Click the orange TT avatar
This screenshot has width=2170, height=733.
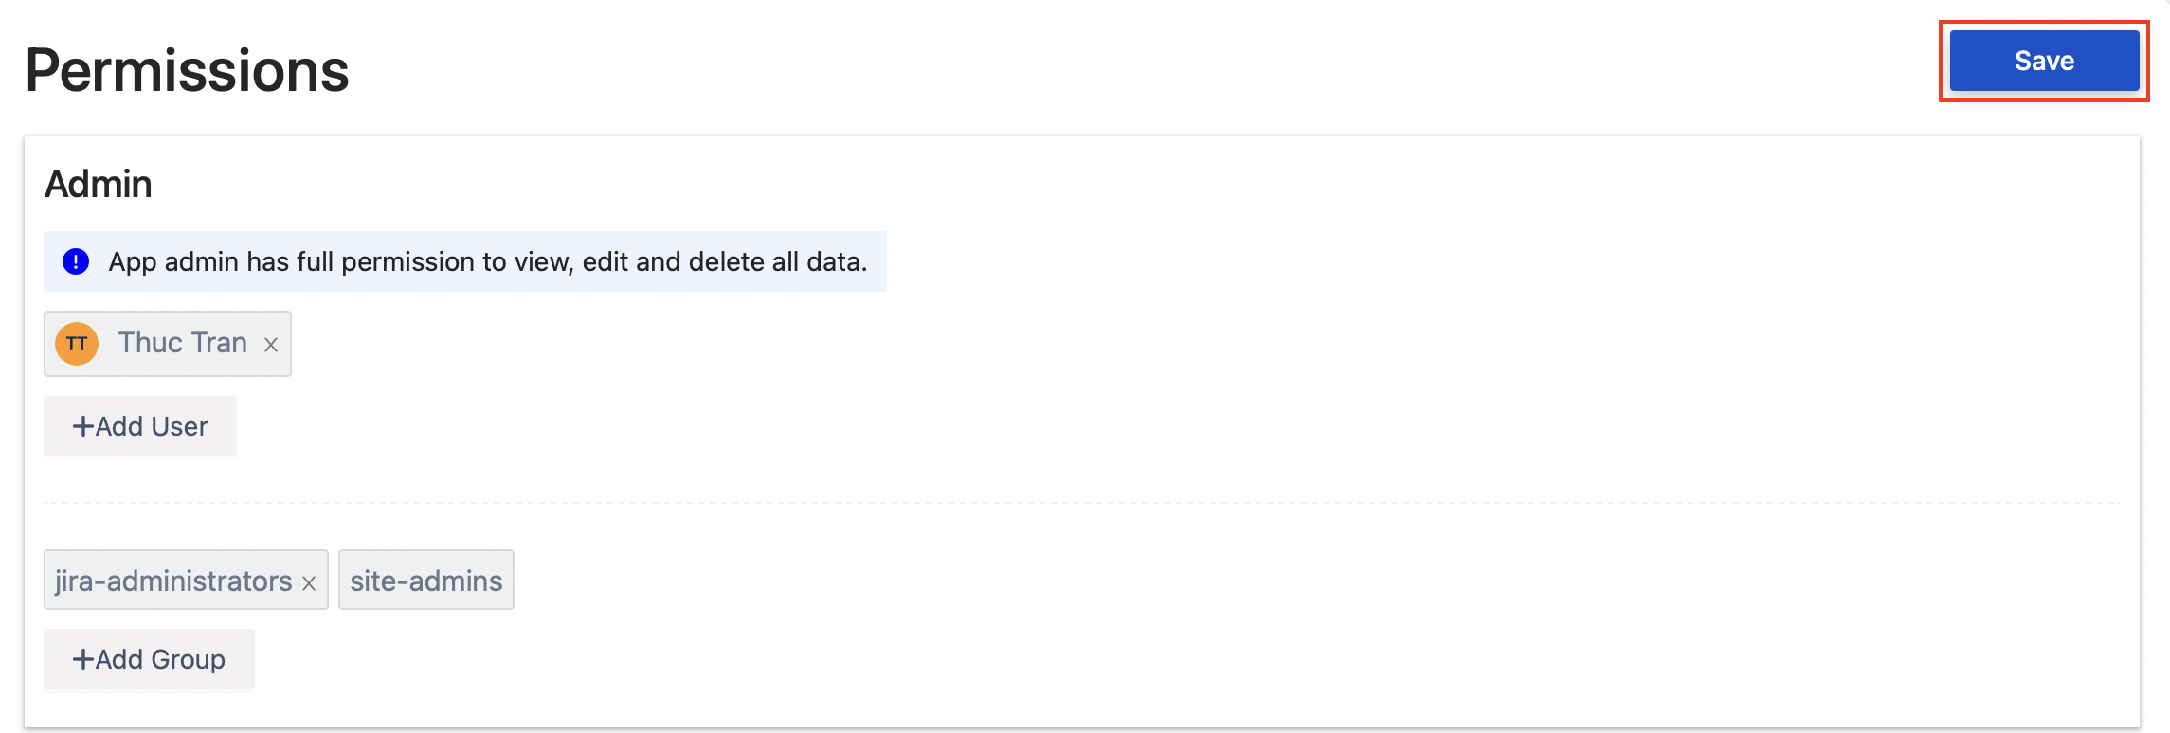point(77,343)
